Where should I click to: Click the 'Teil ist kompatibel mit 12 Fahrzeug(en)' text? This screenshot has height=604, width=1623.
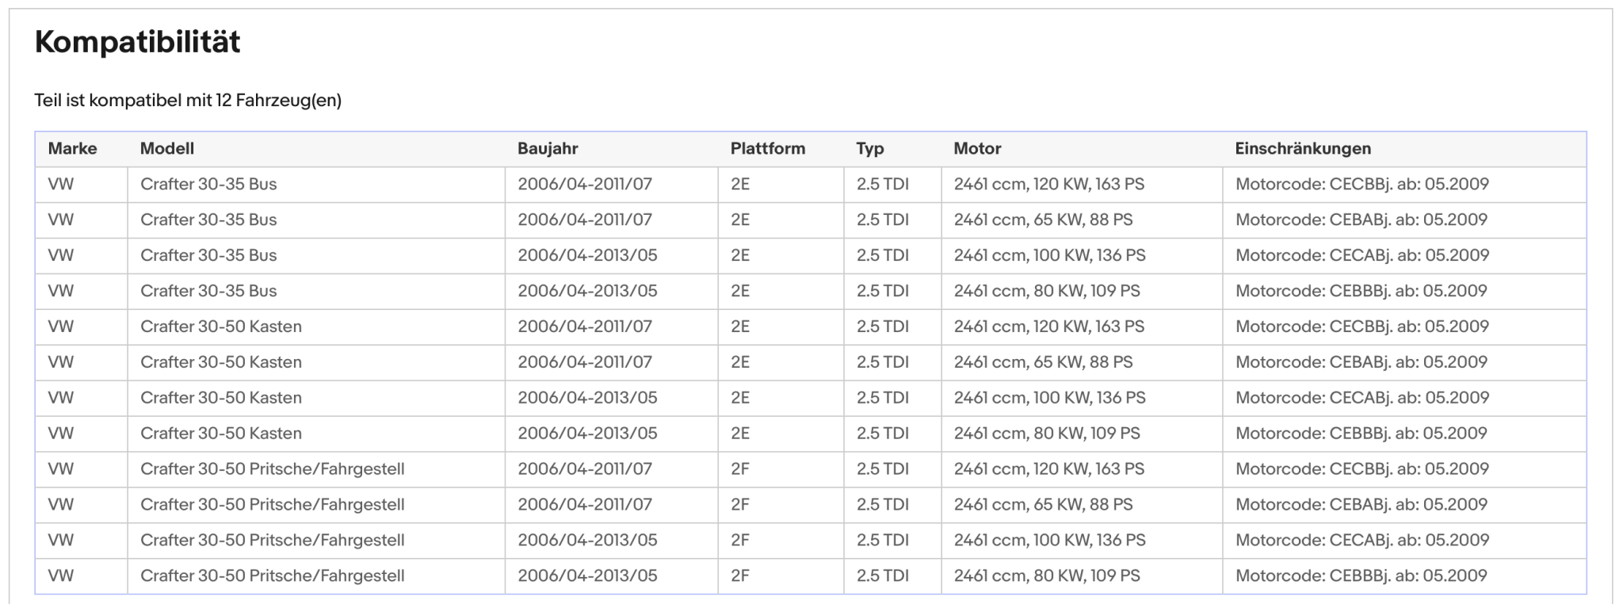click(188, 101)
